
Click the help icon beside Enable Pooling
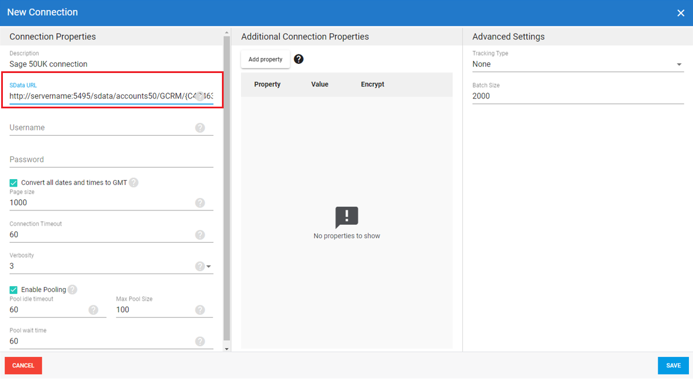72,290
